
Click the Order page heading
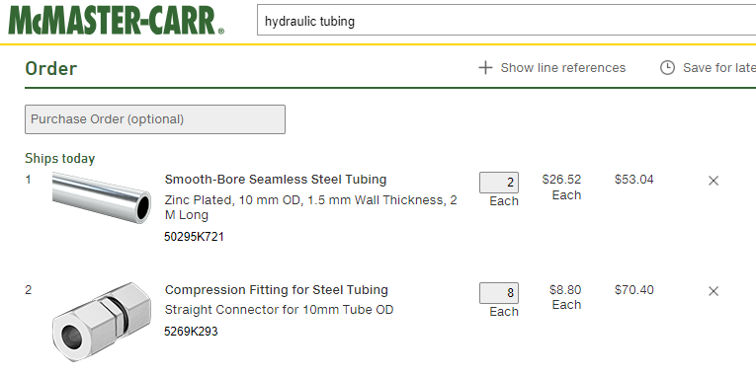[x=51, y=68]
